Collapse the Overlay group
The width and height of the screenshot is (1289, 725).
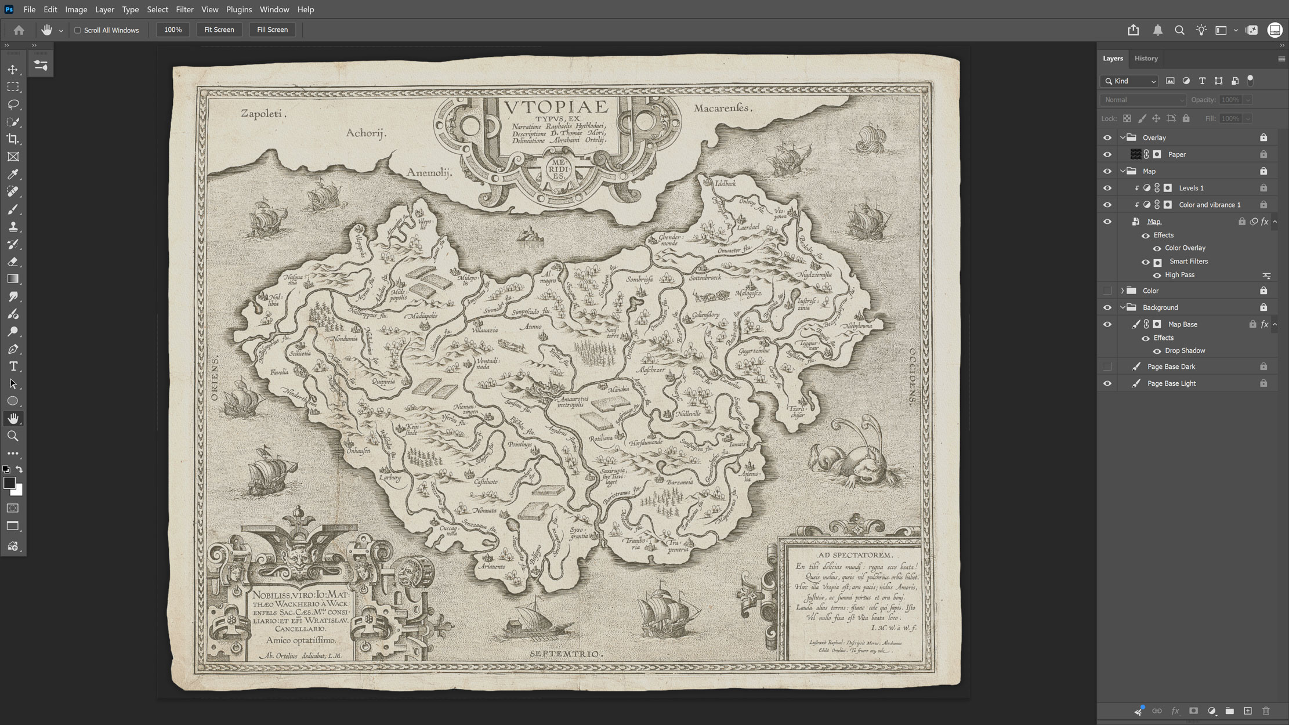1123,138
